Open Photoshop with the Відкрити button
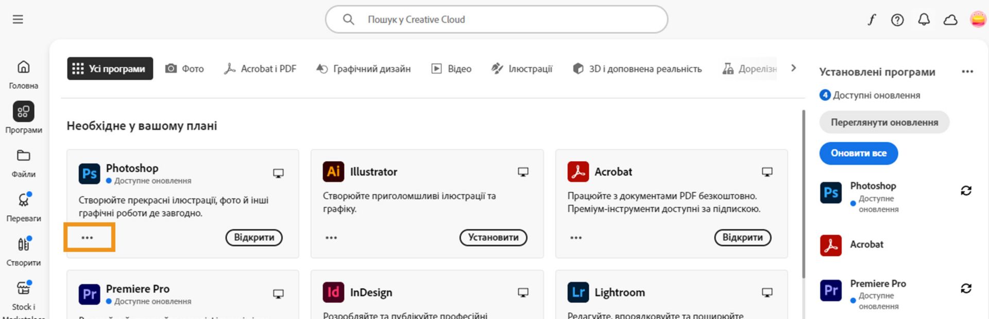Screen dimensions: 989x319 coord(254,237)
